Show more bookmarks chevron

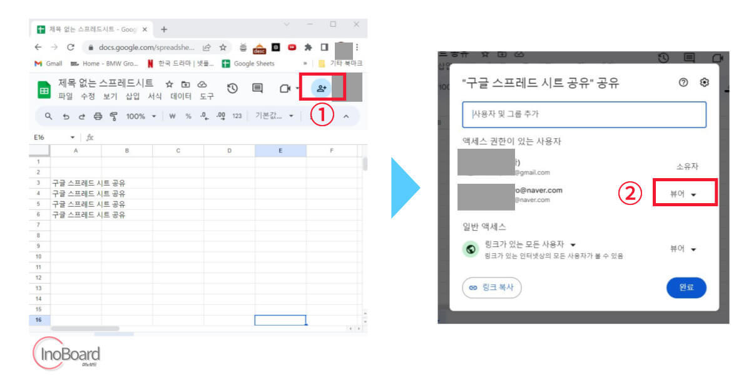(x=305, y=63)
